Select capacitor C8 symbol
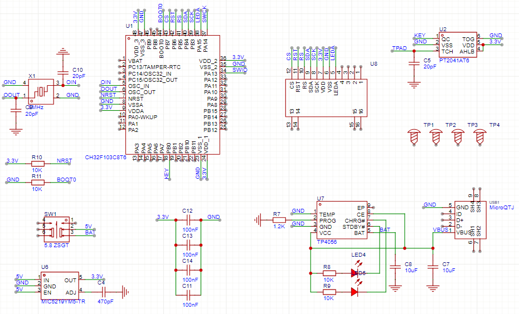This screenshot has height=314, width=519. (395, 267)
